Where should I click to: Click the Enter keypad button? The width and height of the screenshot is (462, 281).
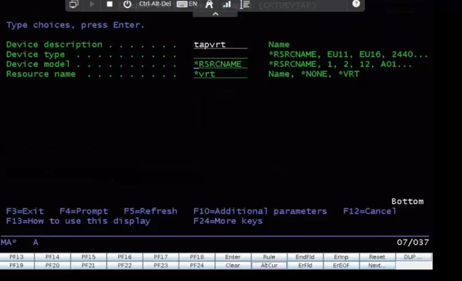(x=233, y=257)
